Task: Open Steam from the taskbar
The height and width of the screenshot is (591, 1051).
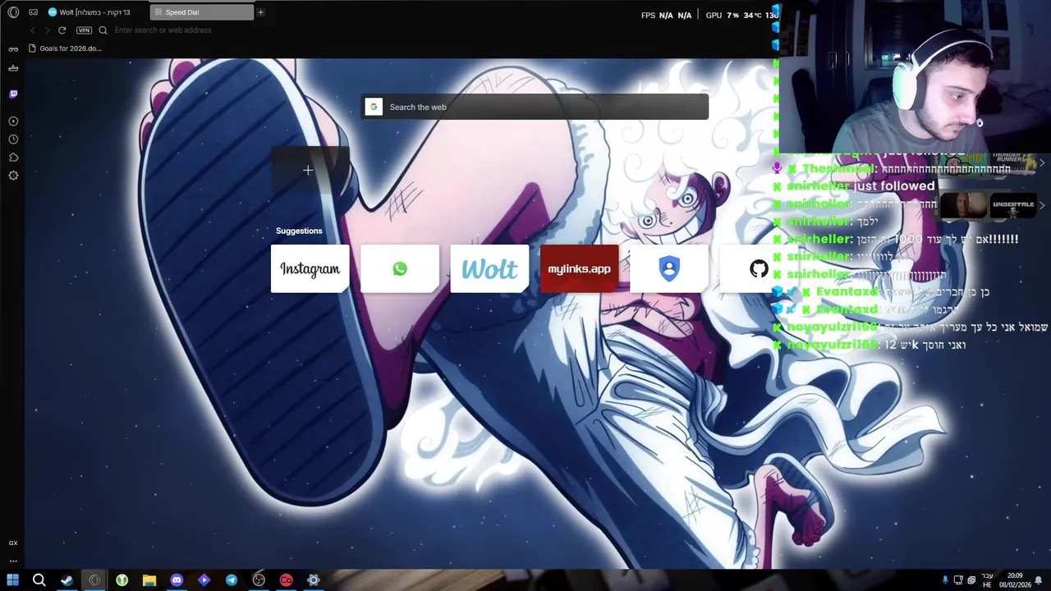Action: (x=67, y=580)
